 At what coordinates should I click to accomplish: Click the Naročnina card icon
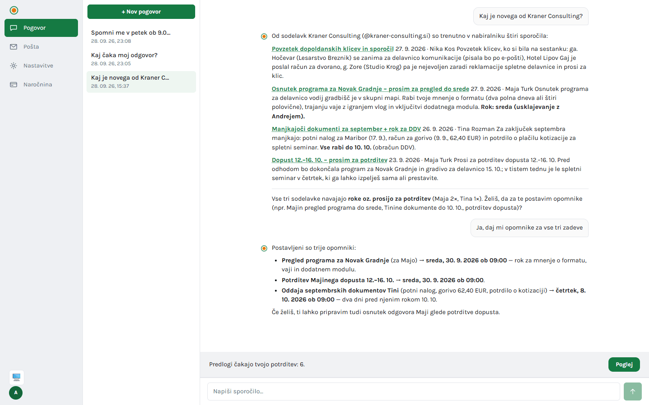tap(14, 85)
